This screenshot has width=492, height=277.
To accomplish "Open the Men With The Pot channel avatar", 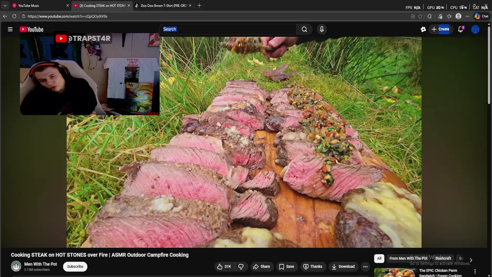I will pos(16,266).
